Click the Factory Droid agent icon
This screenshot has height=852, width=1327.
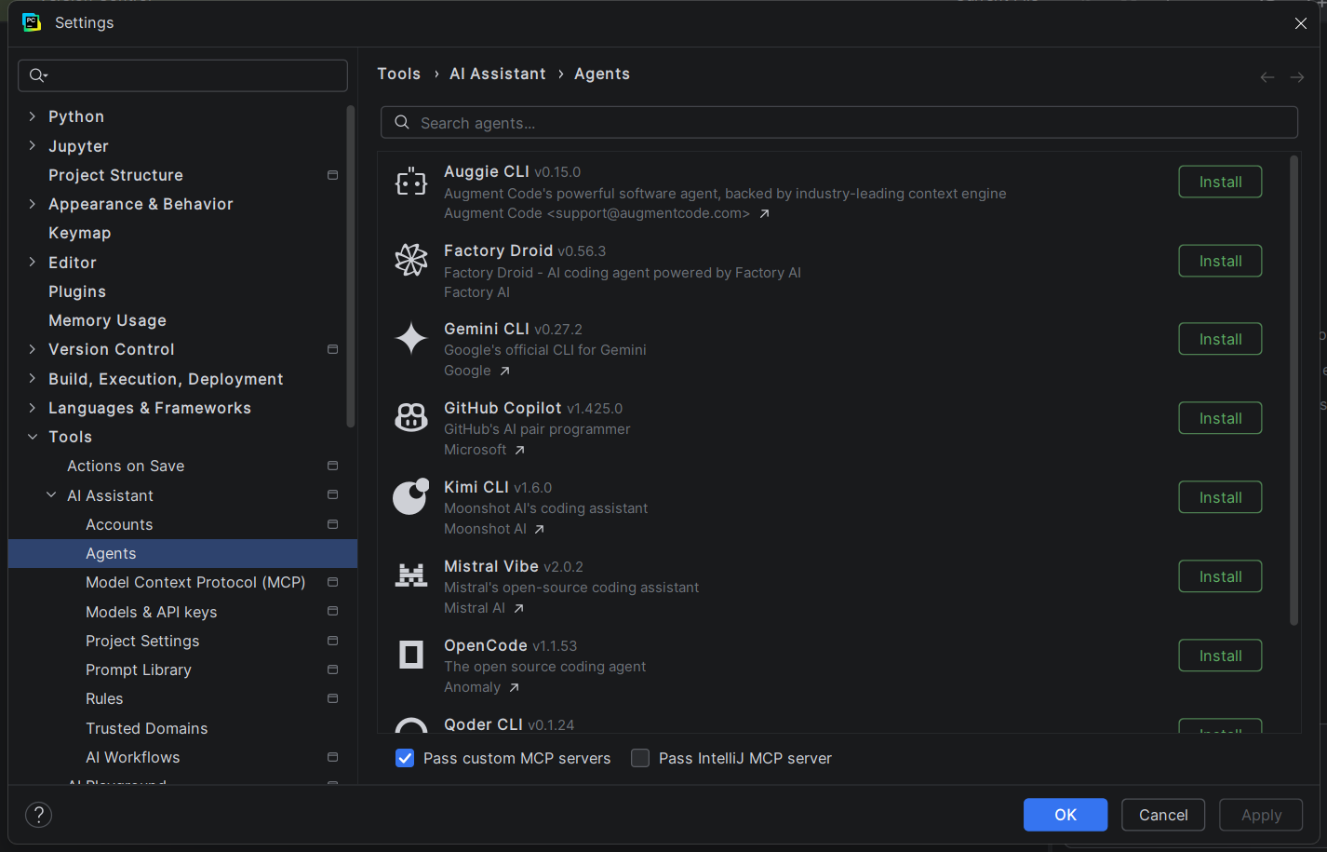coord(411,260)
